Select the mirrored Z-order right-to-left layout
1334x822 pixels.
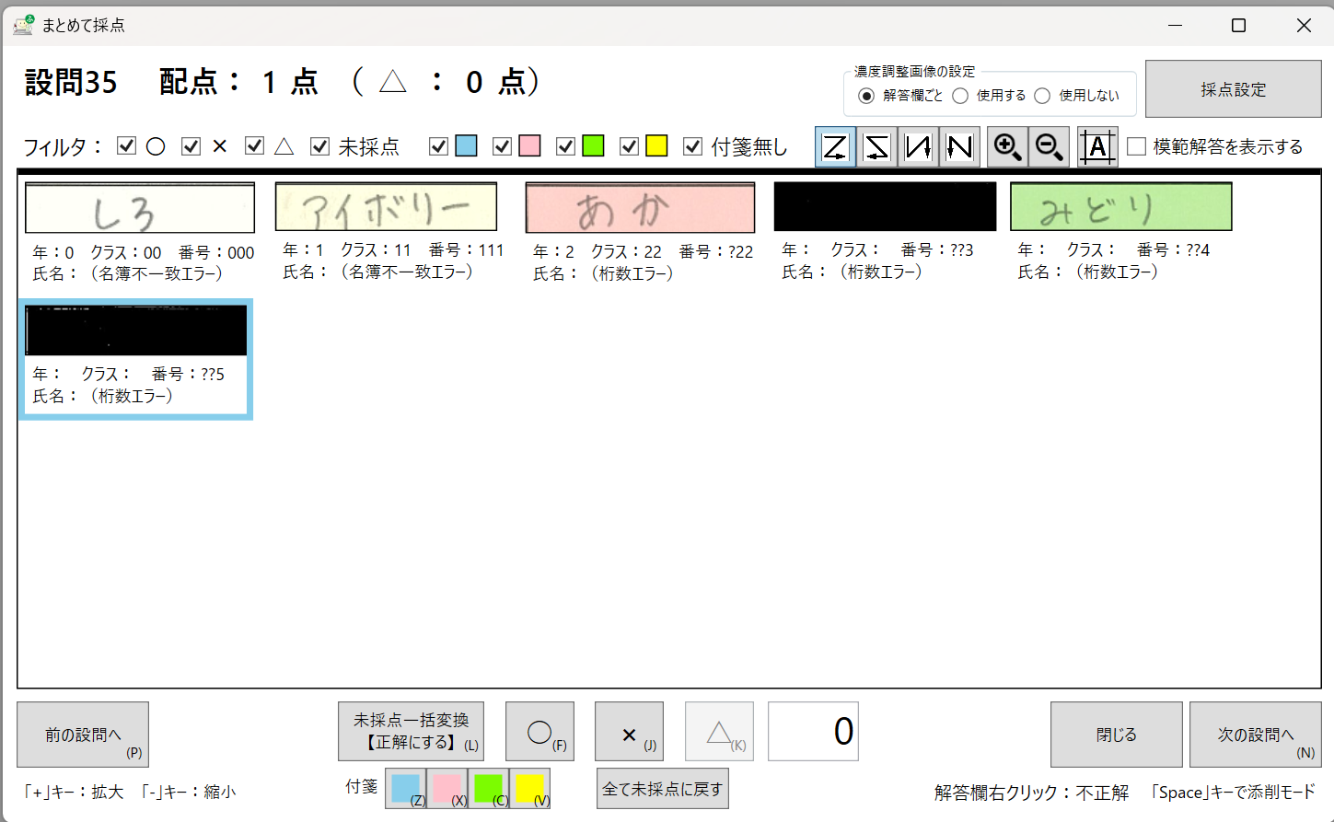876,147
